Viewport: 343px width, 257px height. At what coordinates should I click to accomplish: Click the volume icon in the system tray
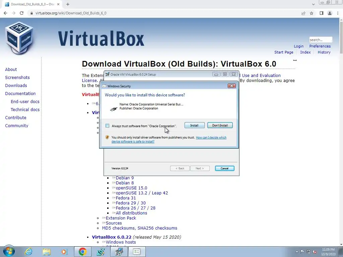315,252
